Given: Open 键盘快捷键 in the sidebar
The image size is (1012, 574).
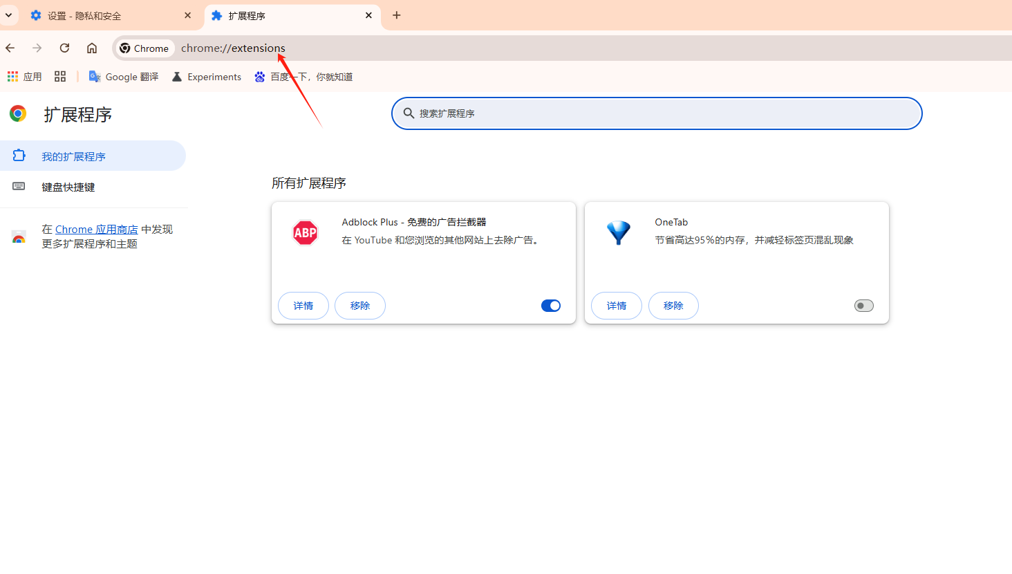Looking at the screenshot, I should coord(93,187).
